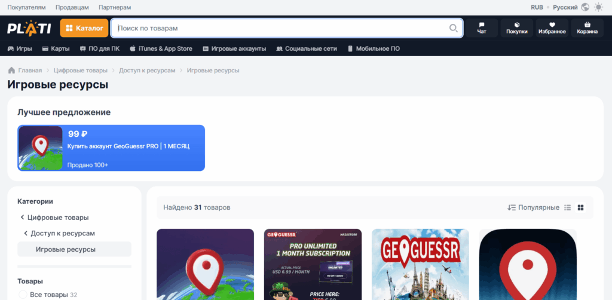Open the Русский language selector
The width and height of the screenshot is (612, 300).
pos(565,7)
